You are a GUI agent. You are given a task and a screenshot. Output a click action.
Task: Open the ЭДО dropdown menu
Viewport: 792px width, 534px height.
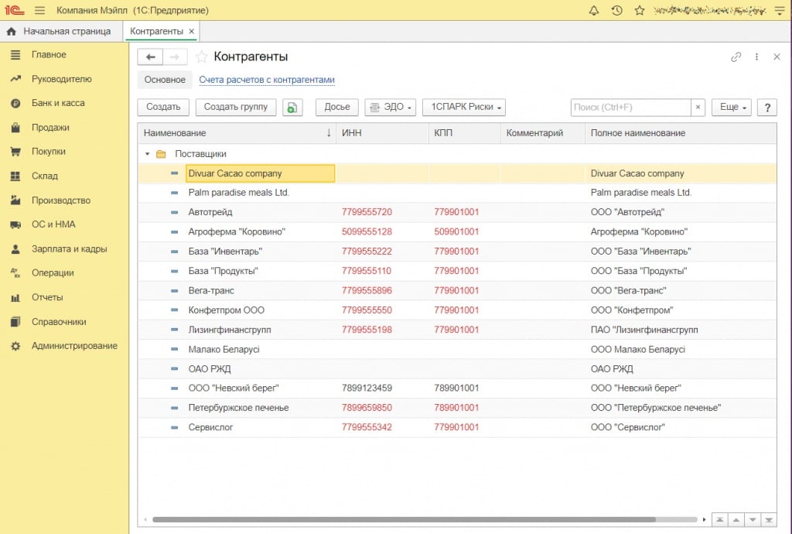[391, 108]
